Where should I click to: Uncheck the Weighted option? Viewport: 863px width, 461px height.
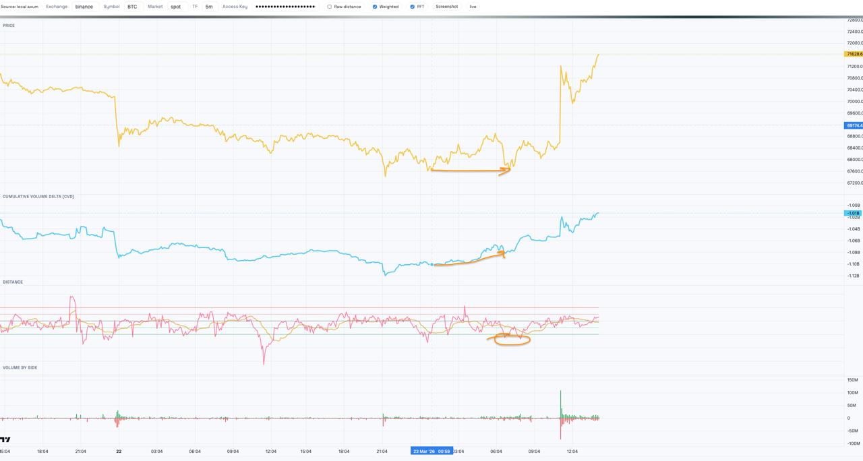[x=375, y=7]
